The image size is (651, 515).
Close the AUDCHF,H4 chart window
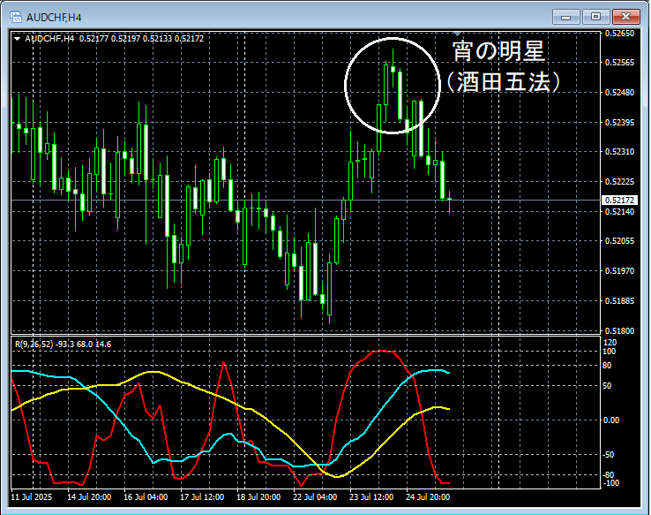(x=625, y=17)
